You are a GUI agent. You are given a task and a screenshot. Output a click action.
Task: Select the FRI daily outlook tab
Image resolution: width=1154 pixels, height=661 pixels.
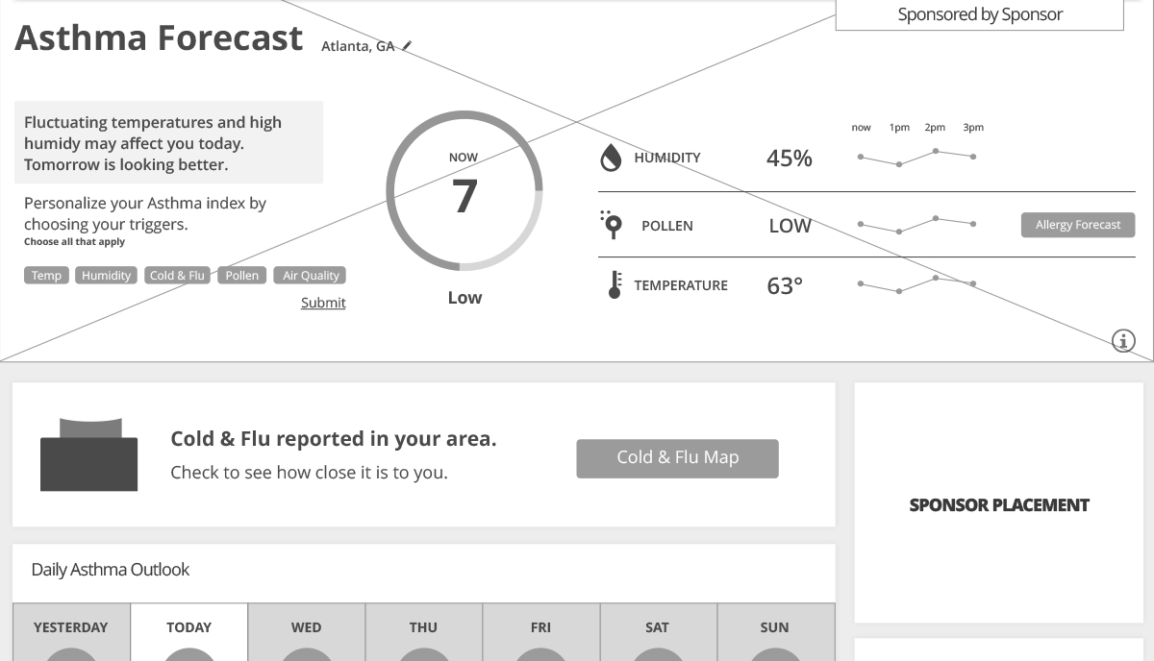click(x=541, y=632)
